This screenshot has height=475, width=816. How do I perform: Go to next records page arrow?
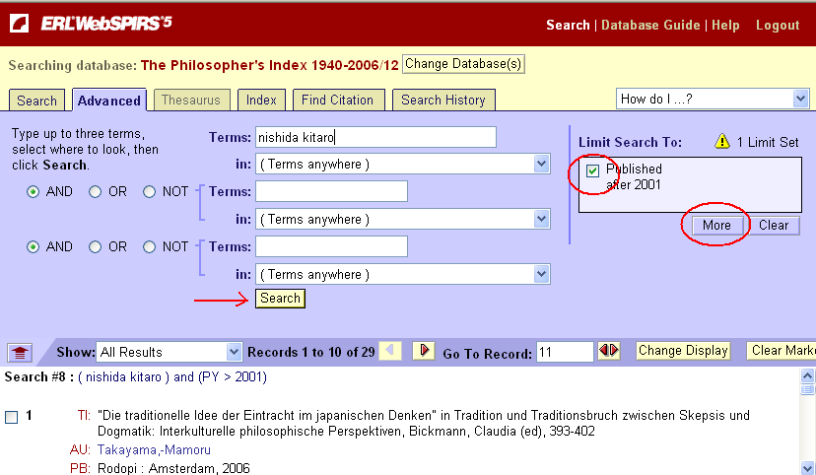point(424,351)
